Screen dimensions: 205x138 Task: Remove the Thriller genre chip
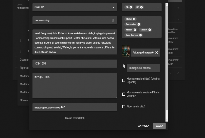tap(134, 19)
